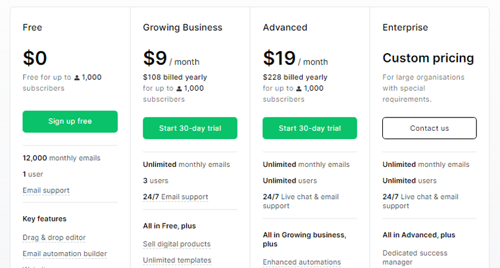Click the Enhanced automations link
This screenshot has width=500, height=268.
(302, 262)
